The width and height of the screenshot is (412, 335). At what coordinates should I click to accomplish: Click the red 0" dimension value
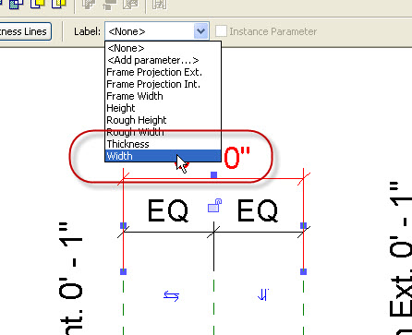pos(236,158)
